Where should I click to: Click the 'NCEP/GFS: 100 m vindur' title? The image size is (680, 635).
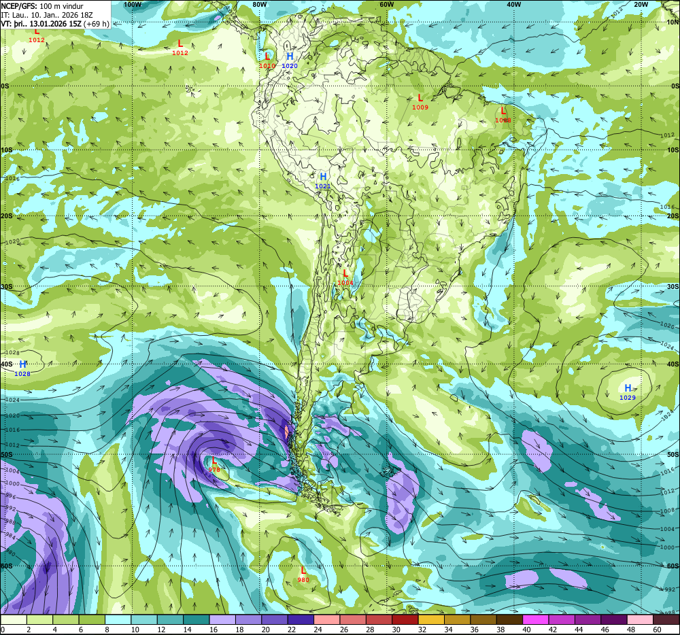pyautogui.click(x=42, y=7)
